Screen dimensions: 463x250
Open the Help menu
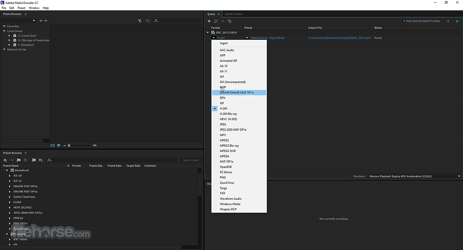tap(46, 8)
